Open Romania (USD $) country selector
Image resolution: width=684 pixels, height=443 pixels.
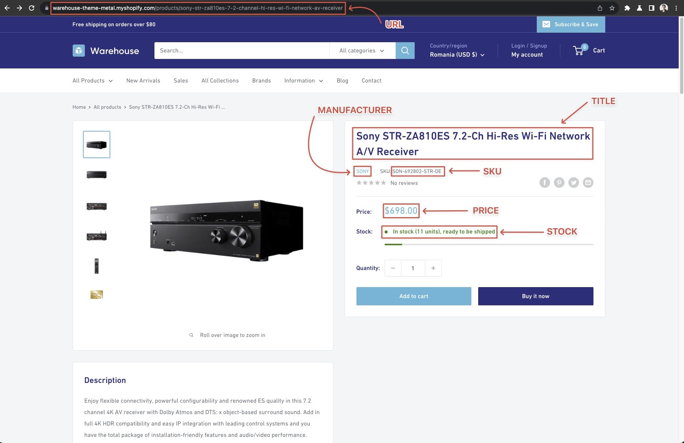pos(457,55)
